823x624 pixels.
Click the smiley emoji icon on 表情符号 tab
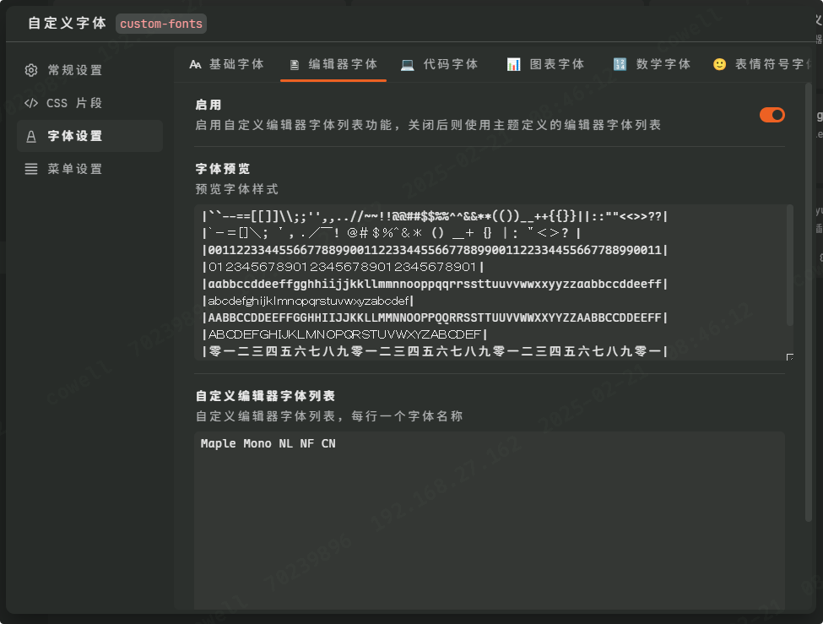720,65
